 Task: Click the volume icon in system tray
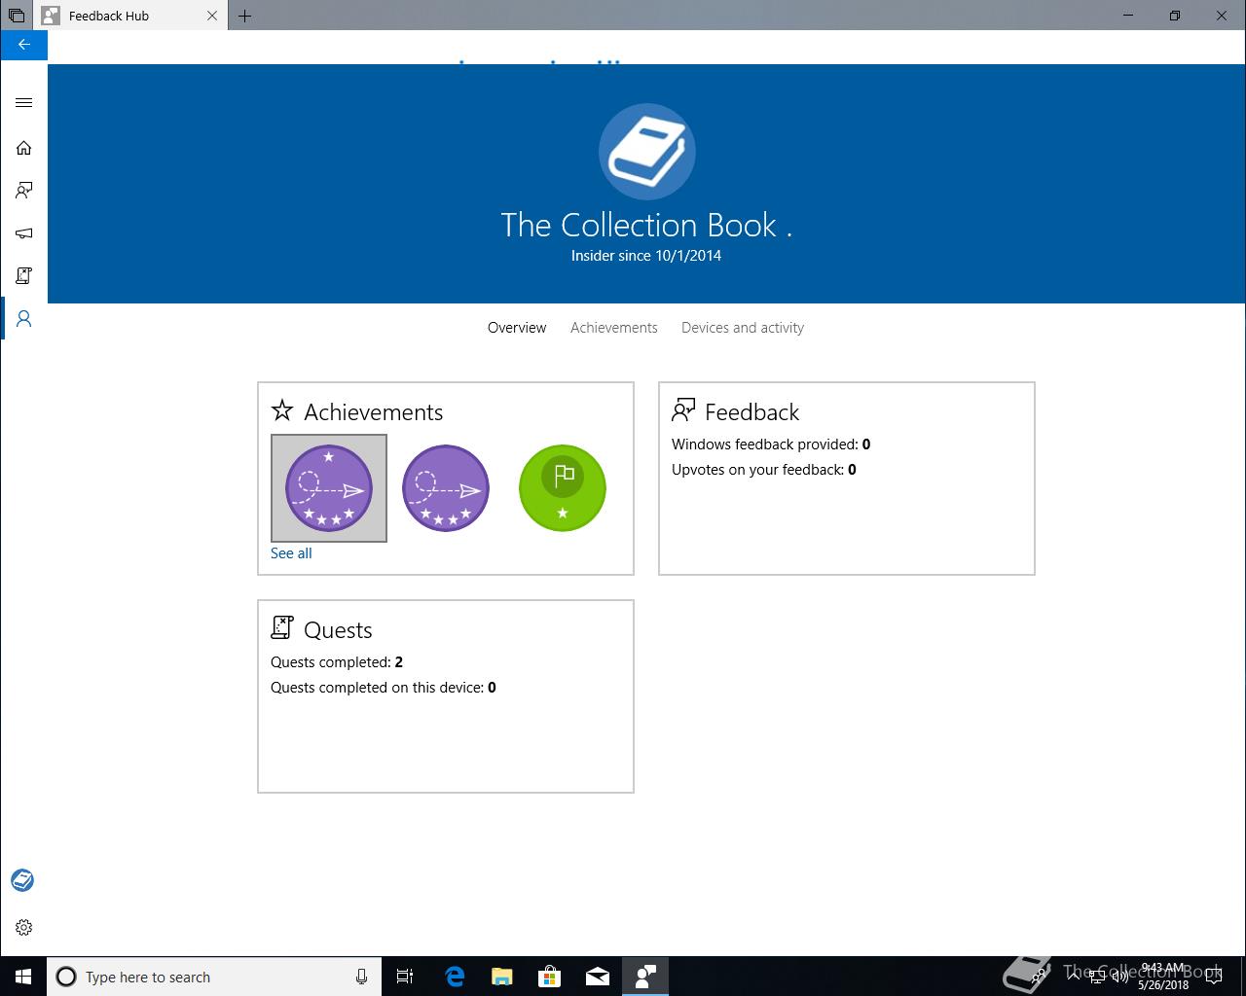(x=1119, y=977)
